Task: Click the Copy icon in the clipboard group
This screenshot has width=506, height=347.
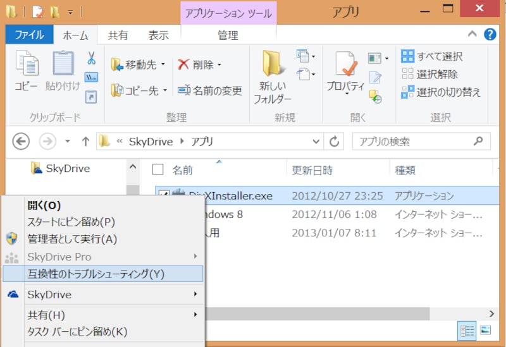Action: point(27,63)
